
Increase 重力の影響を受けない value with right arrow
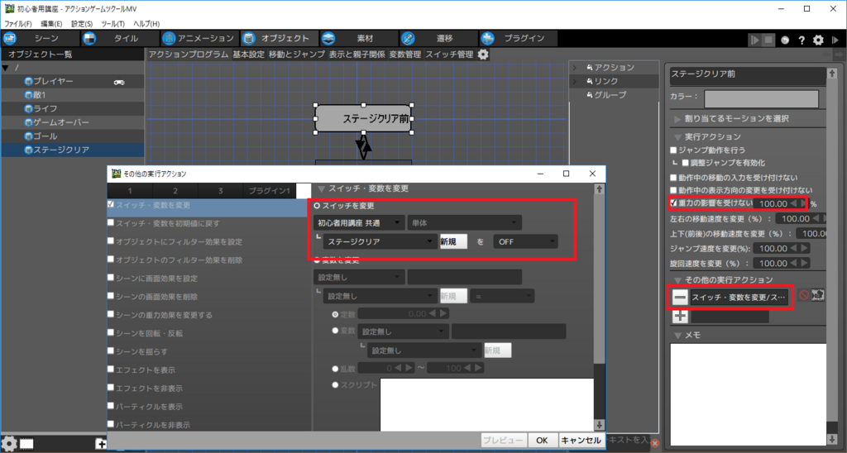tap(804, 203)
